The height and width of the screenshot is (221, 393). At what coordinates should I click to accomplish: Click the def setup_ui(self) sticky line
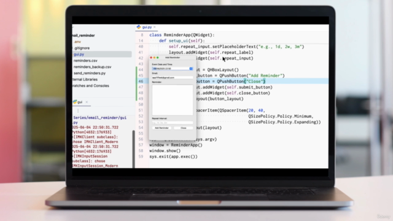(x=182, y=41)
